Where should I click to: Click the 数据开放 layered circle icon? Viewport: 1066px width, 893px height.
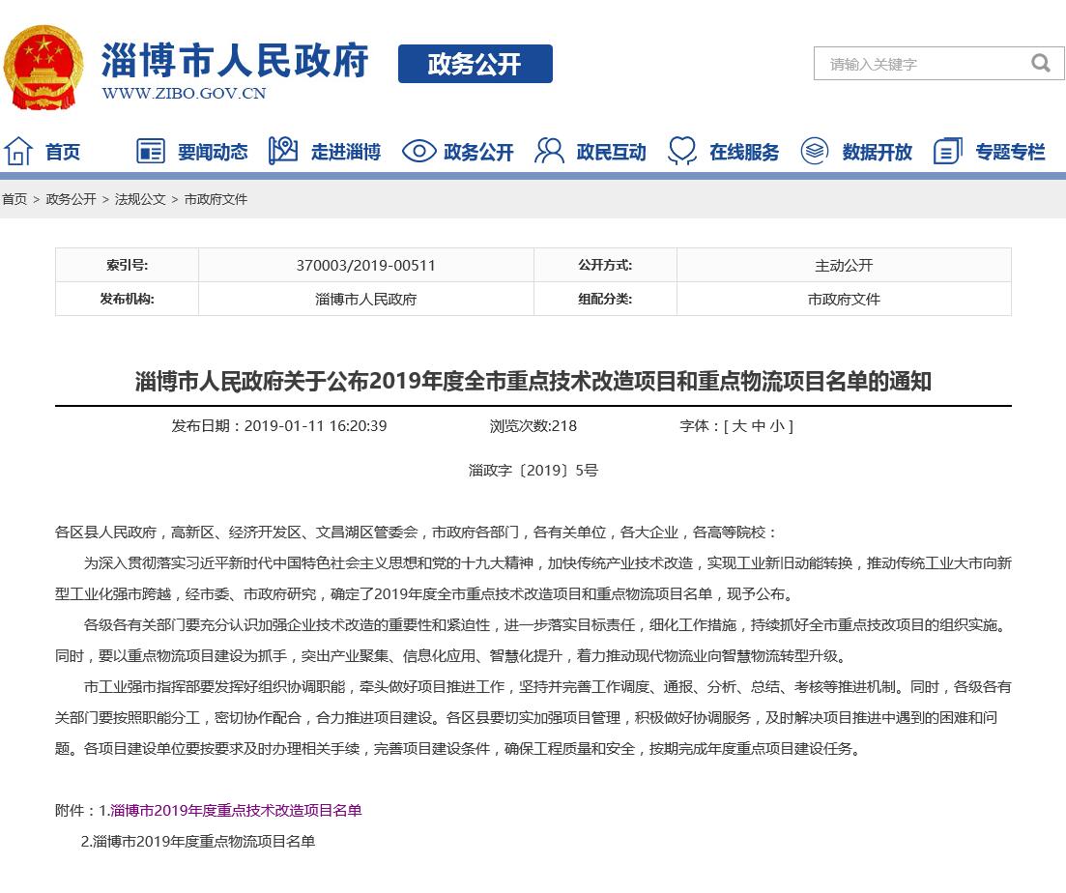click(815, 151)
